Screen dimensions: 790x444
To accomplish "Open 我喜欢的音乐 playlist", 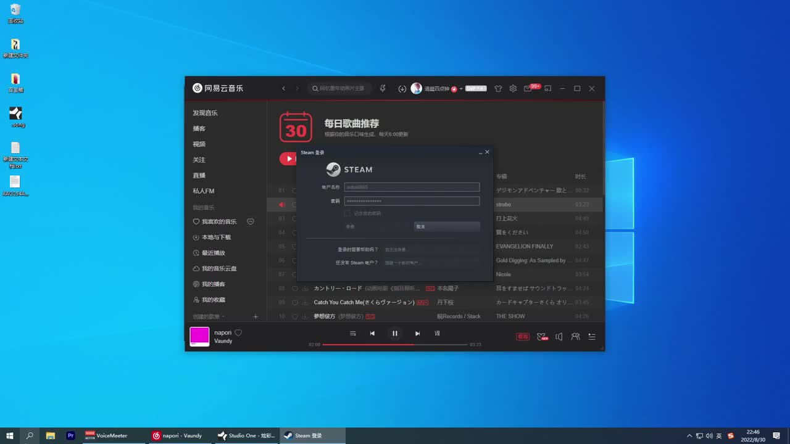I will [x=215, y=221].
